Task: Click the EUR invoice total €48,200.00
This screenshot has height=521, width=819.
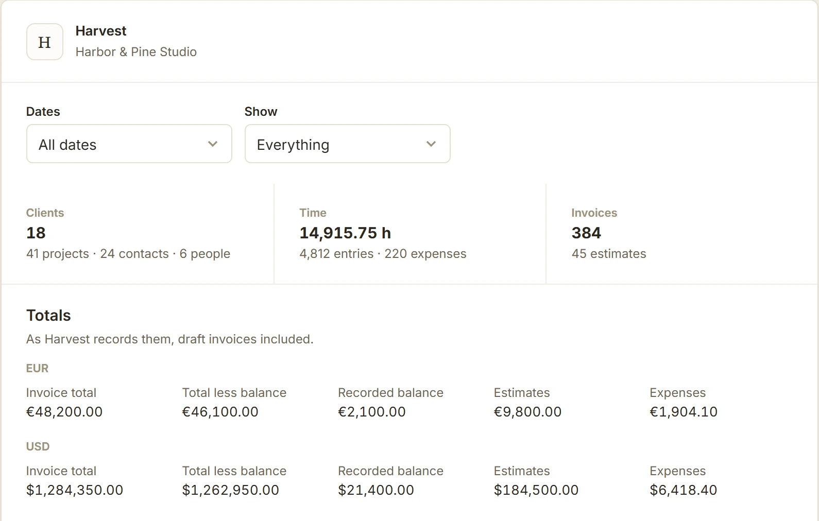Action: pyautogui.click(x=64, y=412)
